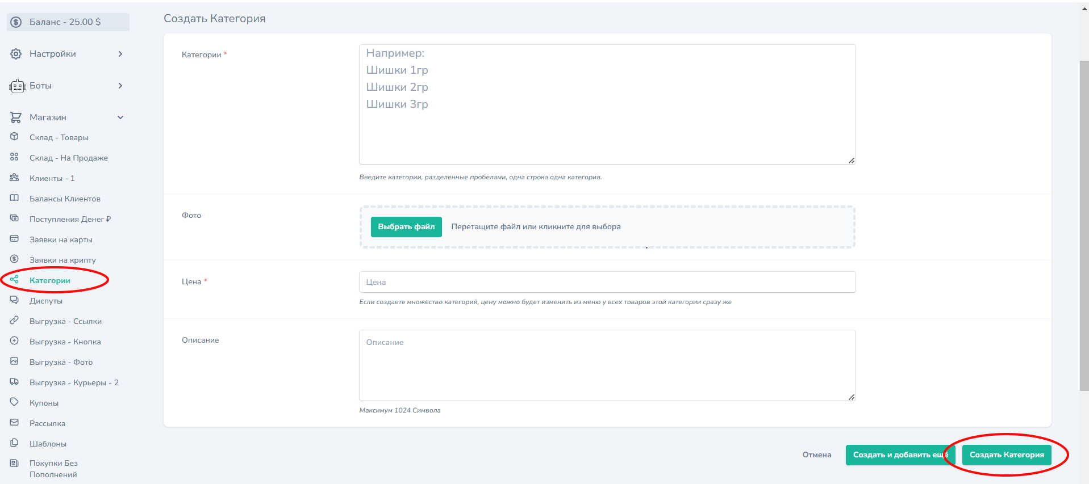Click the page vertical scrollbar
This screenshot has height=484, width=1089.
coord(1084,225)
